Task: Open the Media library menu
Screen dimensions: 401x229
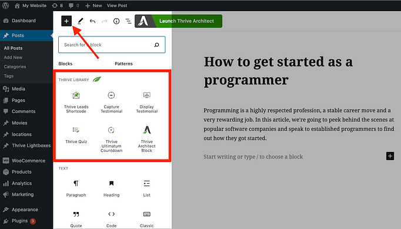Action: [x=26, y=89]
